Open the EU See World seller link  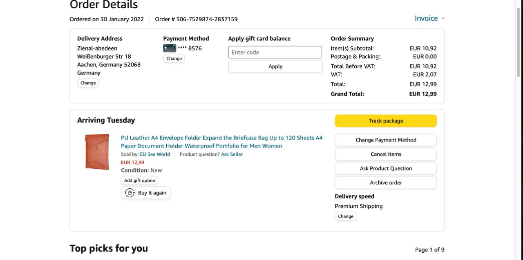(x=155, y=154)
